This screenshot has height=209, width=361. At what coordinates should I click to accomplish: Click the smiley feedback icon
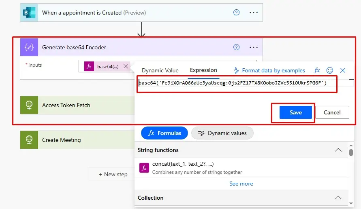tap(330, 70)
